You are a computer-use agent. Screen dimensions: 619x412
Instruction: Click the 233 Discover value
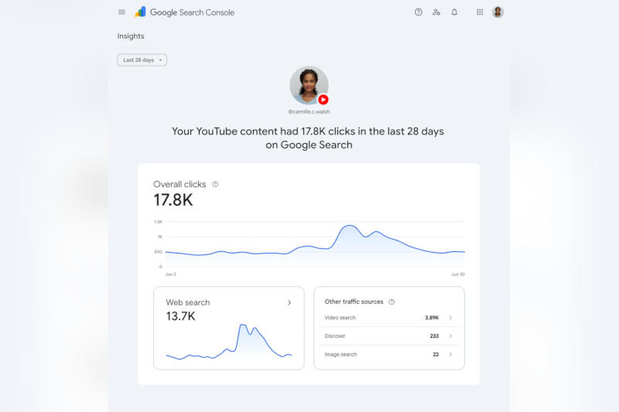[x=434, y=336]
